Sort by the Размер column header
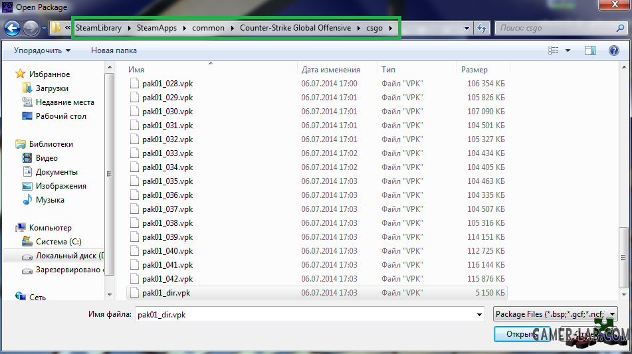The width and height of the screenshot is (632, 354). (474, 70)
